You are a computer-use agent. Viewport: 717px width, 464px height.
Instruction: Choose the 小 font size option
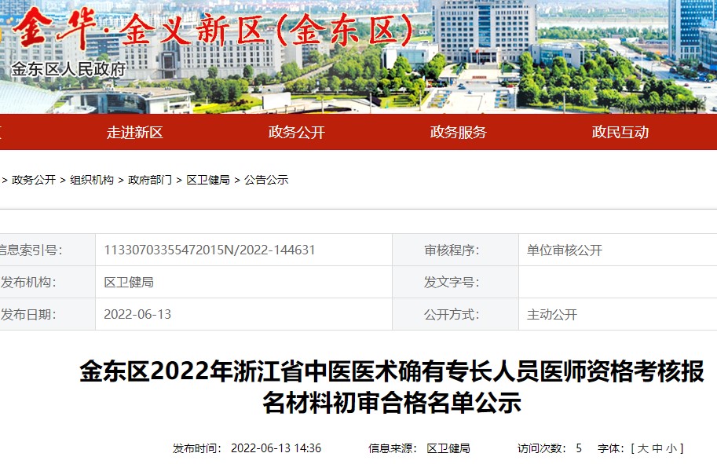pos(671,448)
